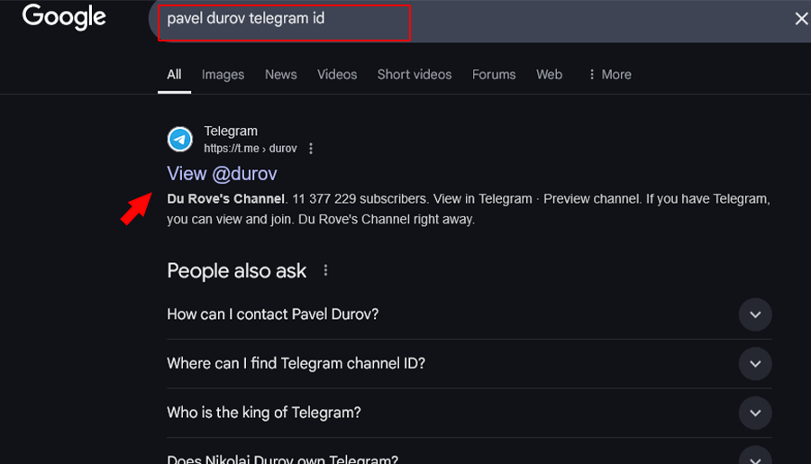Click question text Where can I find Telegram channel ID?
Viewport: 811px width, 464px height.
(x=296, y=364)
